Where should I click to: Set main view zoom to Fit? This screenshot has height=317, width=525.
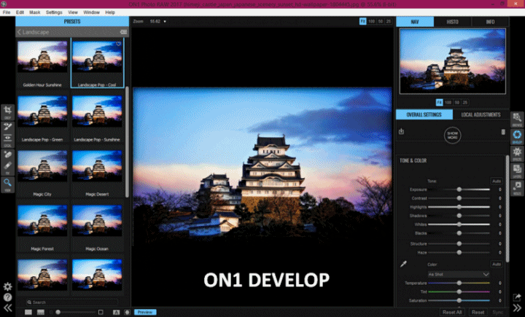[x=362, y=21]
